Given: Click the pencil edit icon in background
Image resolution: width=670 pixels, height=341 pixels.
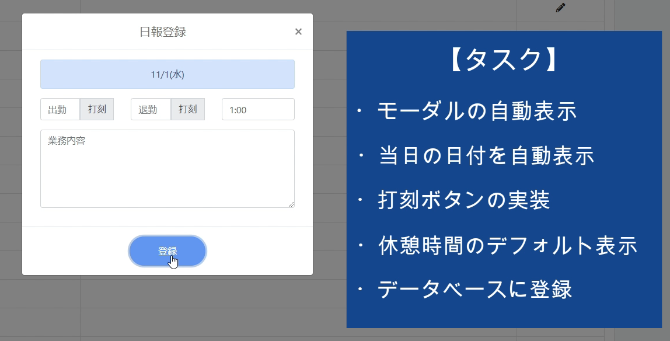Looking at the screenshot, I should (x=561, y=8).
